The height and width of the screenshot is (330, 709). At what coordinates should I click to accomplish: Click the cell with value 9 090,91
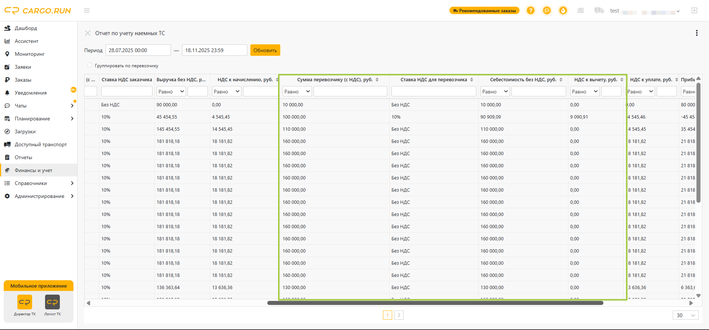[x=597, y=117]
